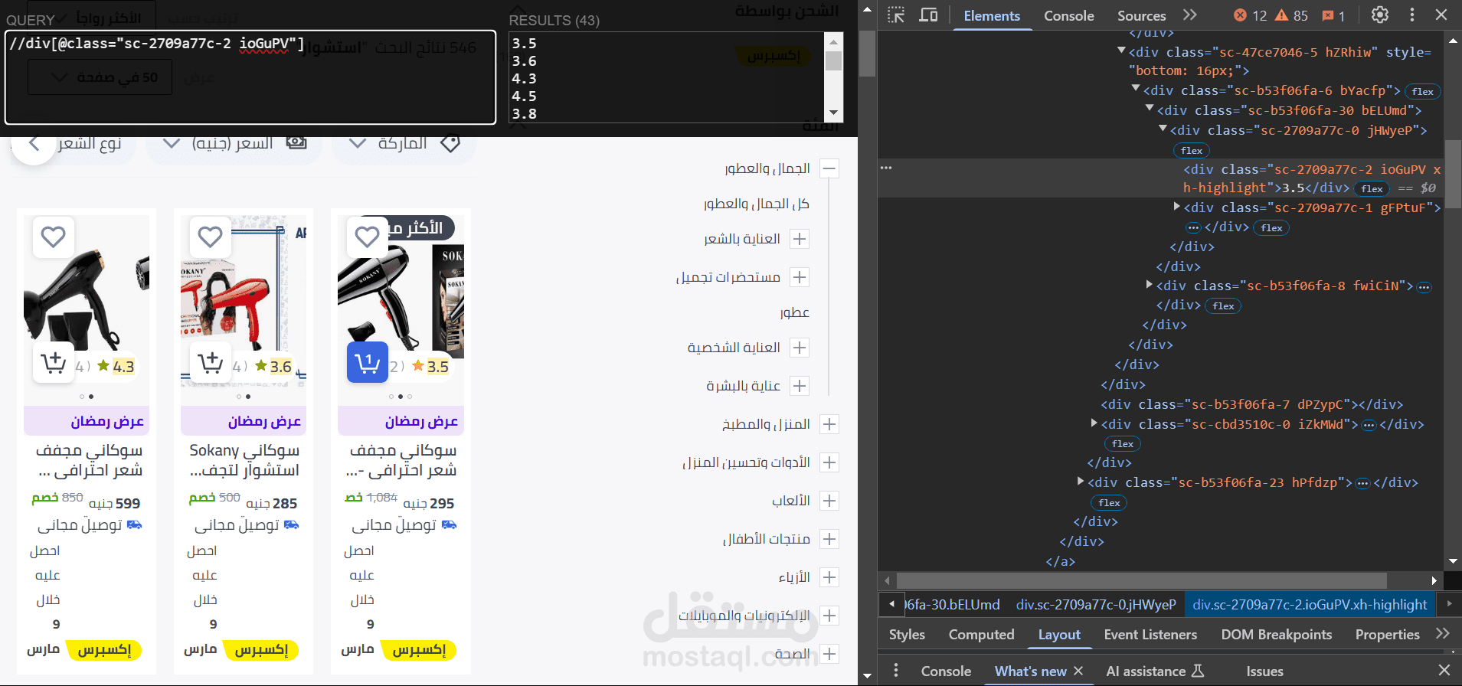This screenshot has height=686, width=1462.
Task: Open the Computed pane tab
Action: (981, 634)
